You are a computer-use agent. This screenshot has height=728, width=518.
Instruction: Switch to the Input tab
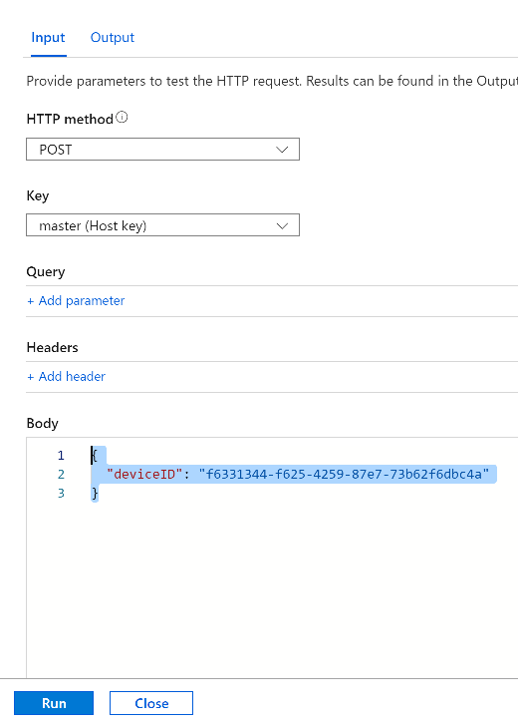pyautogui.click(x=48, y=37)
